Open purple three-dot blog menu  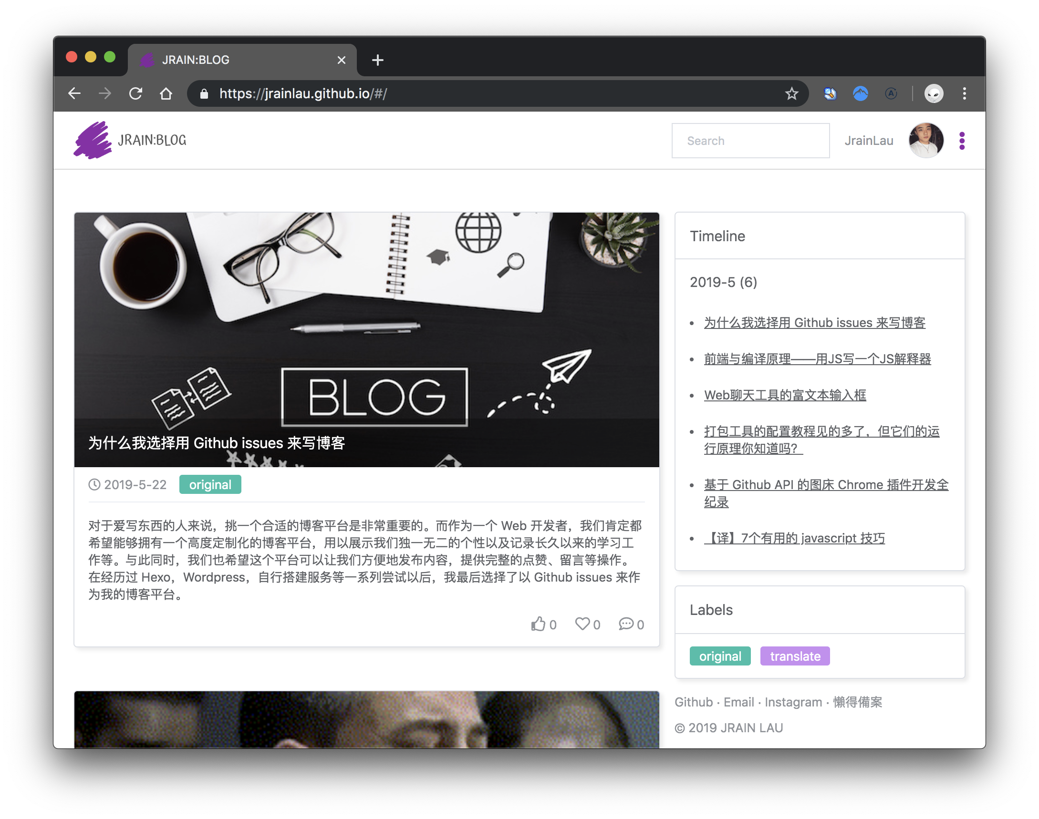[962, 141]
